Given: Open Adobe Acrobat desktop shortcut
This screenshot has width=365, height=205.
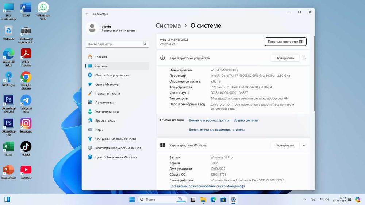Looking at the screenshot, I should (x=26, y=57).
